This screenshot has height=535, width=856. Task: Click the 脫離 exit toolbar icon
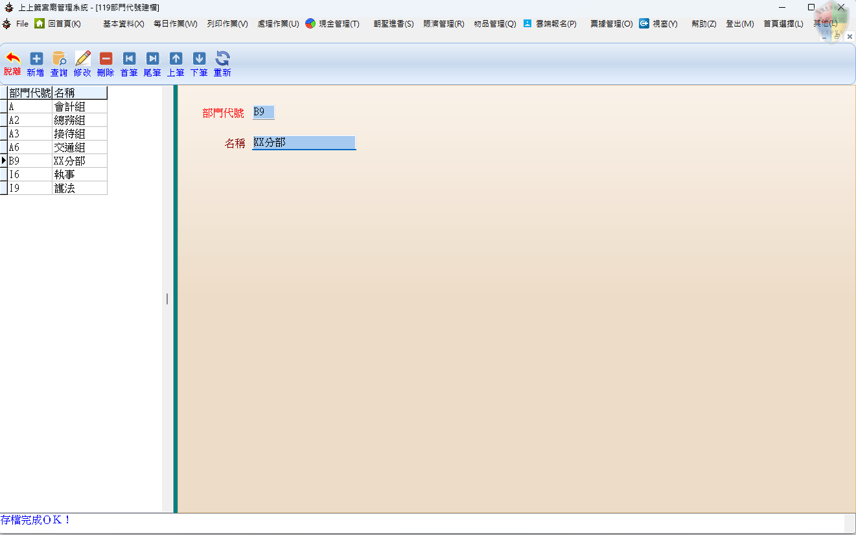(12, 63)
